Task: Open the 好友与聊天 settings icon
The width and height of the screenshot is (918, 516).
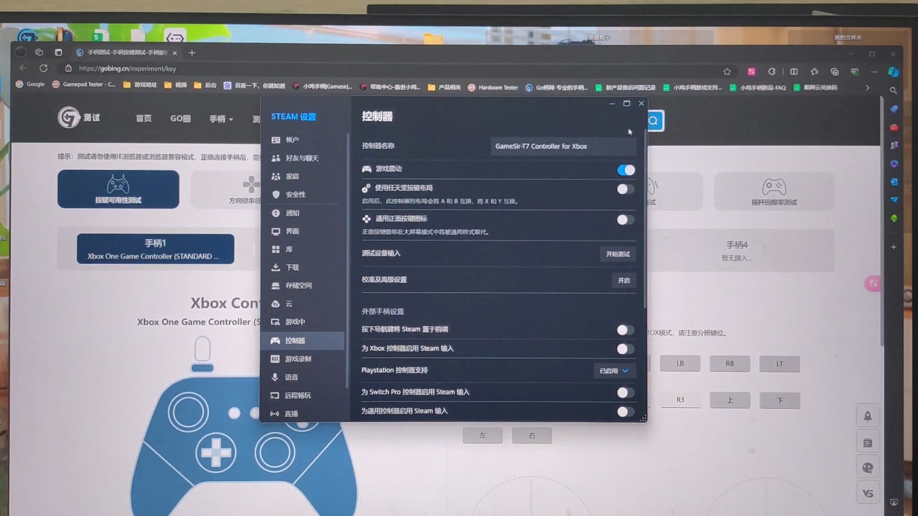Action: click(x=276, y=158)
